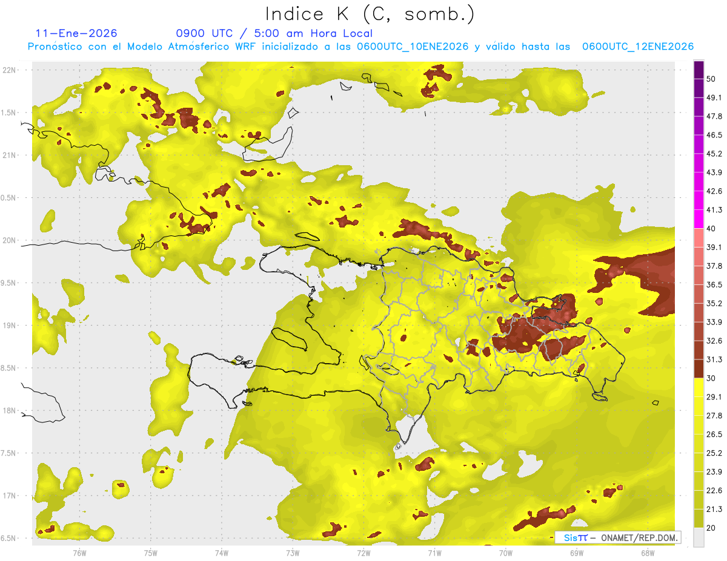Click the "30" colorbar label

(x=712, y=378)
